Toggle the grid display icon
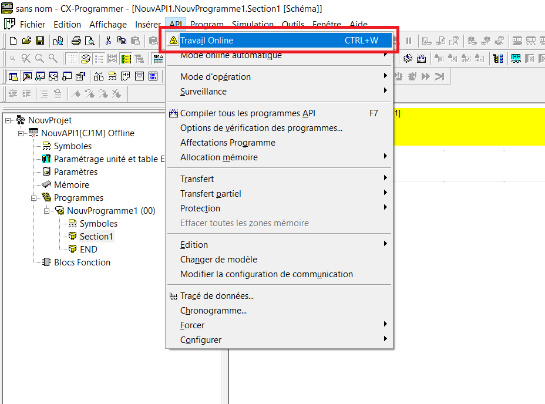This screenshot has width=545, height=404. point(72,58)
